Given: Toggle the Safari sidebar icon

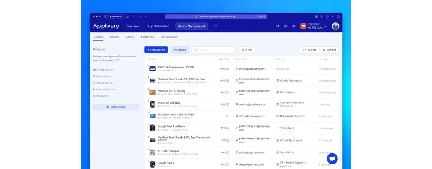Looking at the screenshot, I should click(105, 16).
